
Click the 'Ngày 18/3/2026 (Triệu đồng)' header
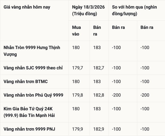tap(88, 10)
